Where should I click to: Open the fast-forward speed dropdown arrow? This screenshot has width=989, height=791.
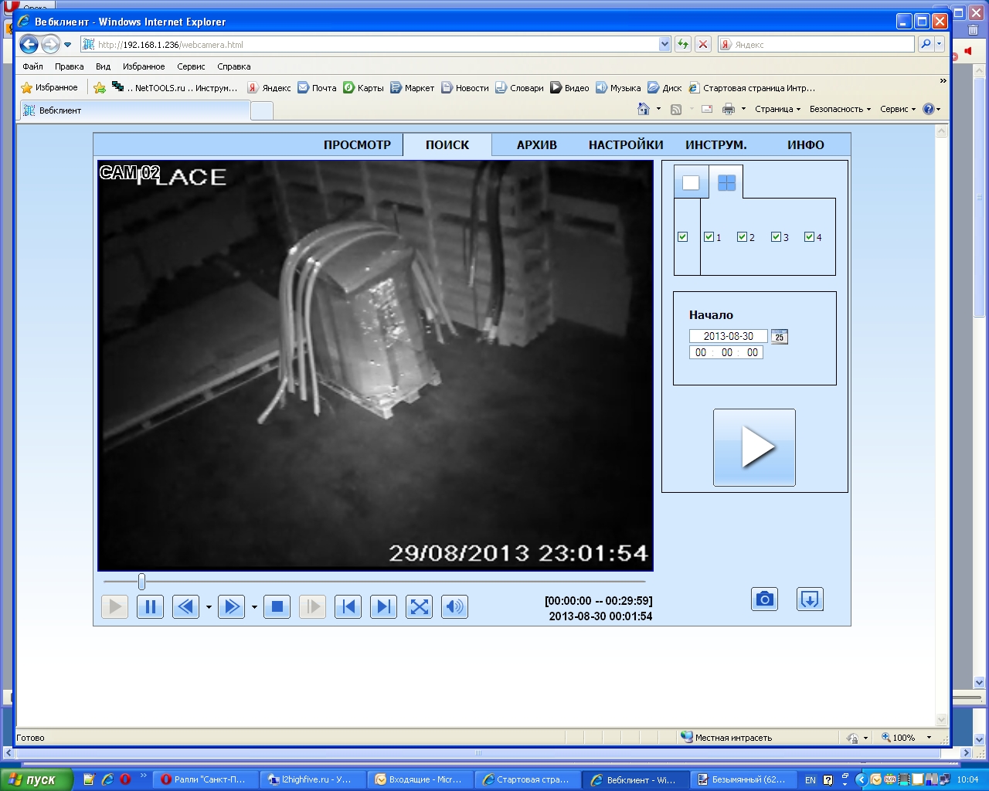tap(254, 608)
